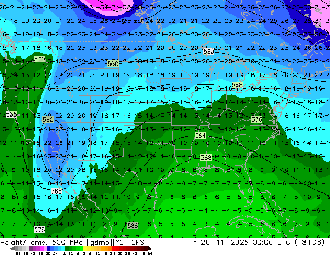Click the dark purple swatch in the legend
Image resolution: width=330 pixels, height=255 pixels.
point(31,248)
